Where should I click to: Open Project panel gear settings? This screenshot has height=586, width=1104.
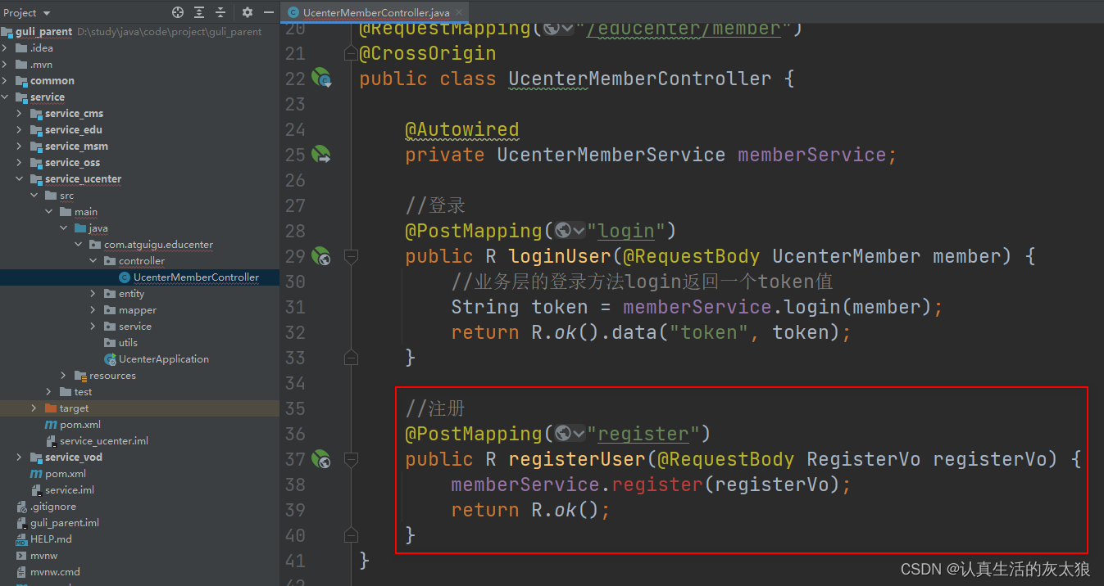pyautogui.click(x=248, y=12)
